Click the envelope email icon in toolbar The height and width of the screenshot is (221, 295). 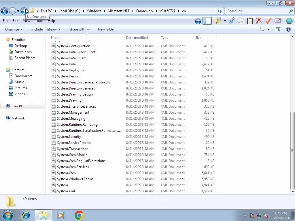[x=277, y=21]
